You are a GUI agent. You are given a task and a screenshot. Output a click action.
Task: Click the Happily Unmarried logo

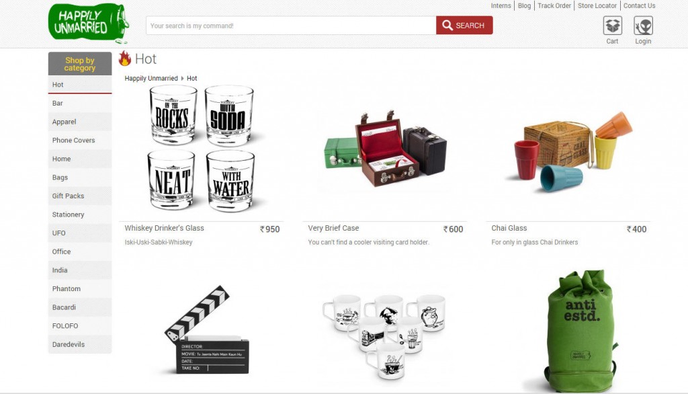[x=89, y=23]
